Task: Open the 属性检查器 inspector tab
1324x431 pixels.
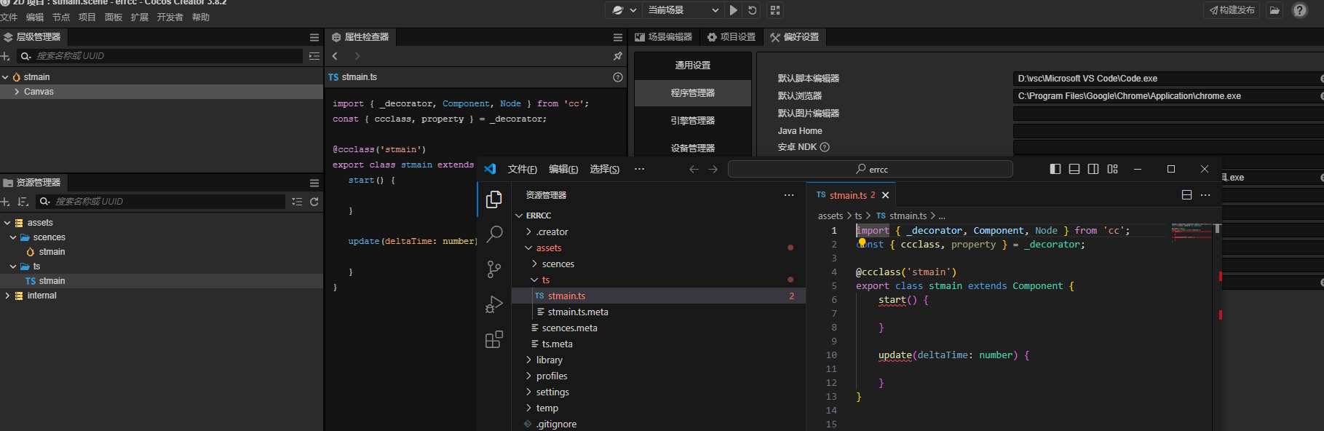Action: click(x=360, y=37)
